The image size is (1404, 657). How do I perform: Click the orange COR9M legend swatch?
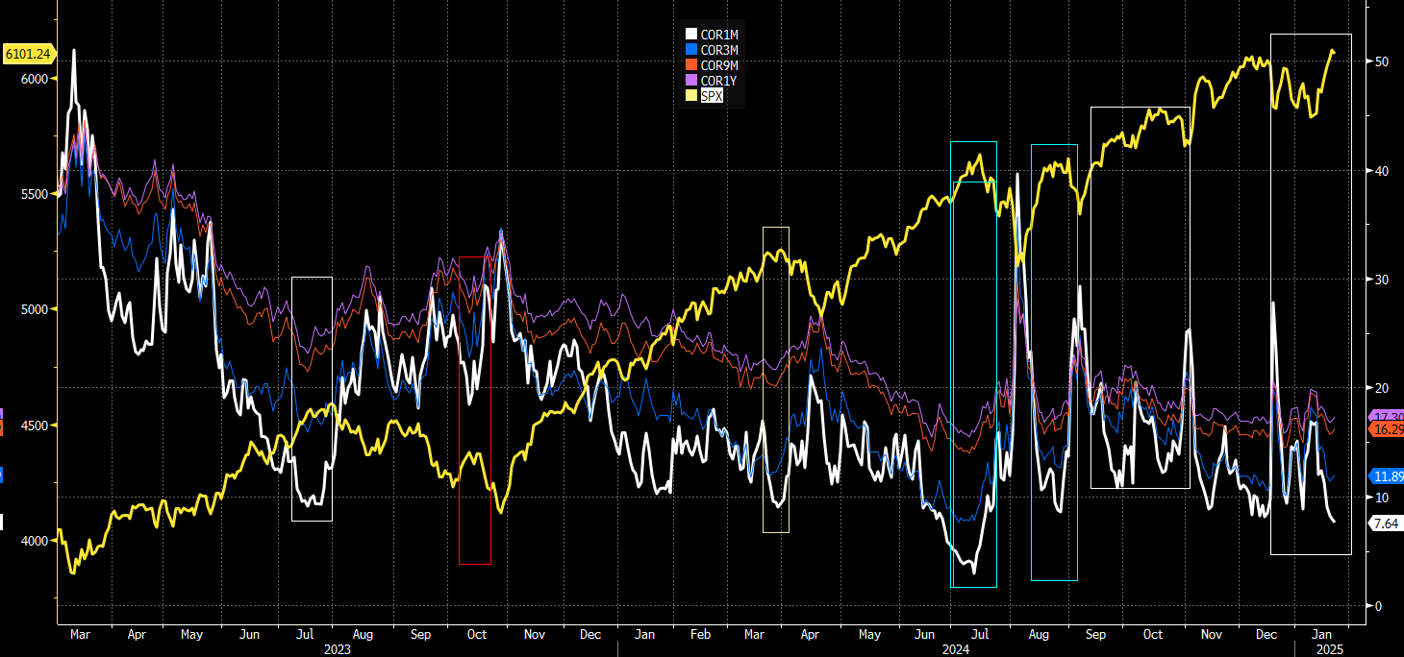[690, 65]
